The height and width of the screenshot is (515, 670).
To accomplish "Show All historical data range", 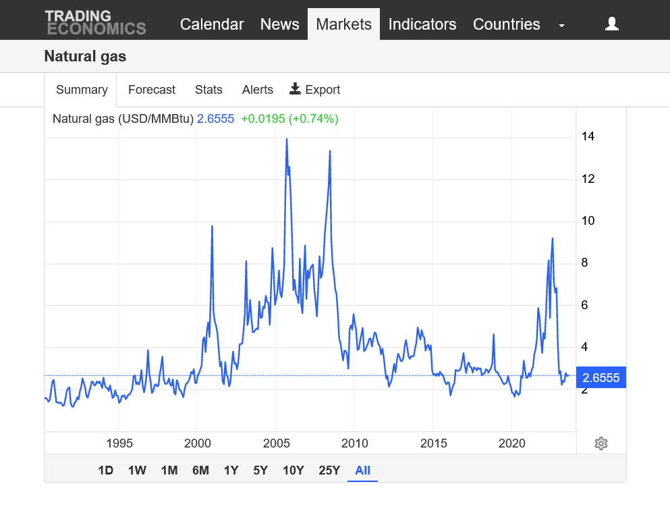I will [362, 470].
